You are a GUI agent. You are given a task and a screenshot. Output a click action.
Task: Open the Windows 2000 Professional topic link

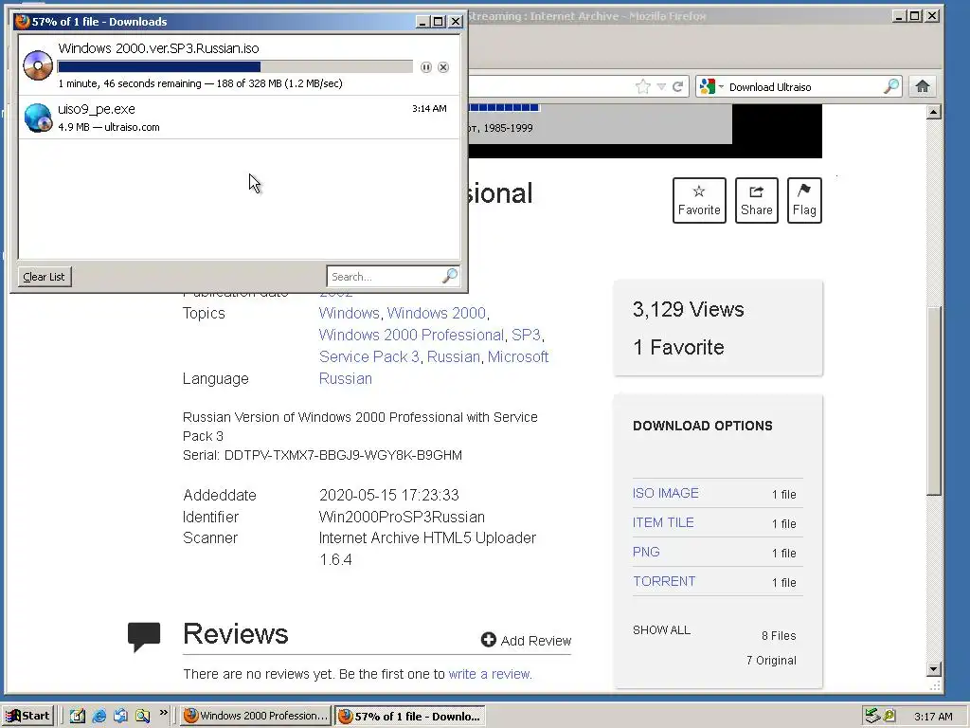pos(411,335)
